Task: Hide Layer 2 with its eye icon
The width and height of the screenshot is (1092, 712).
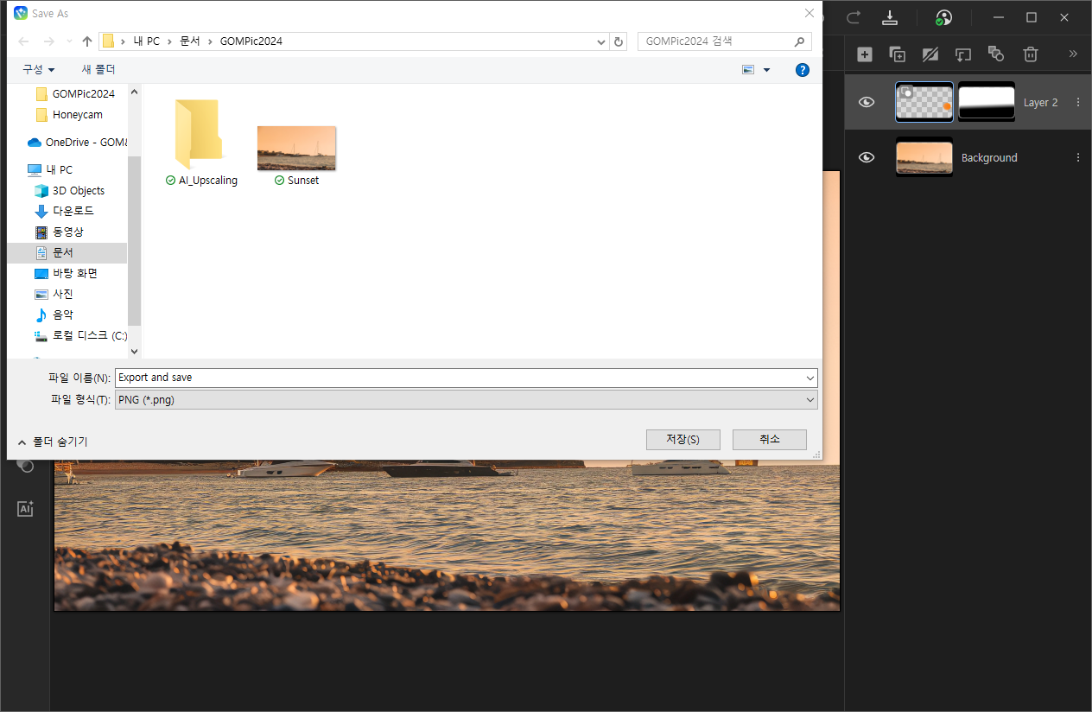Action: [867, 103]
